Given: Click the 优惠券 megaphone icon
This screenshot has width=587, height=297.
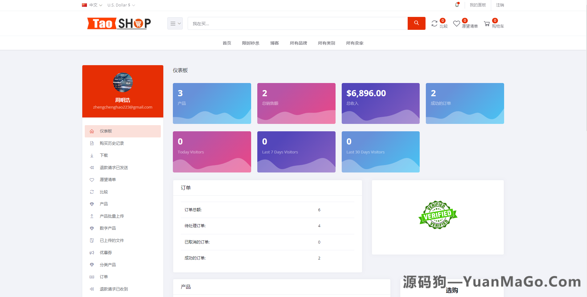Looking at the screenshot, I should pyautogui.click(x=92, y=252).
